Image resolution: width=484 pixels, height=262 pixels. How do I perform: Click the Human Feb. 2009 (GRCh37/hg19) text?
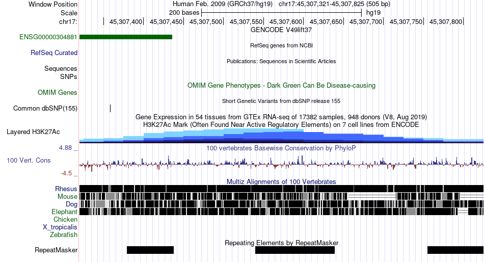tap(223, 4)
